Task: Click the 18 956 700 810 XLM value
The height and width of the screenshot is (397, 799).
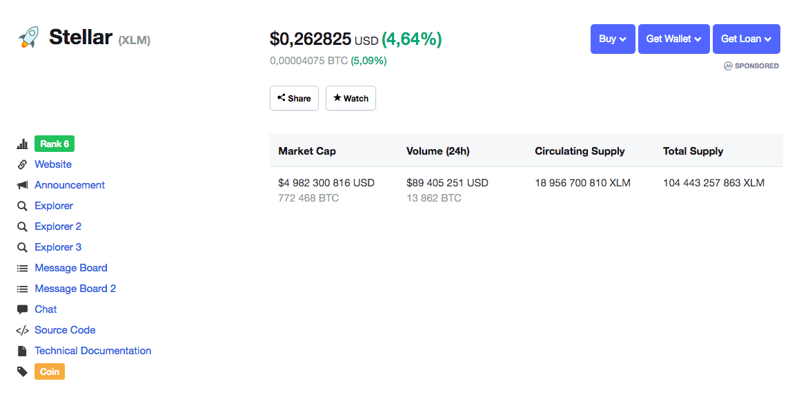Action: point(583,182)
